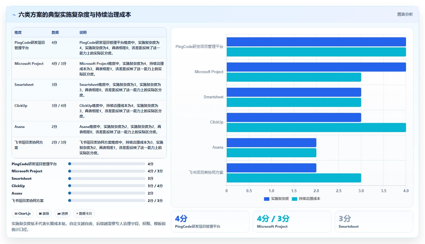The image size is (425, 244).
Task: Open the Microsoft Project 4分 / 3分 data card
Action: pyautogui.click(x=292, y=221)
